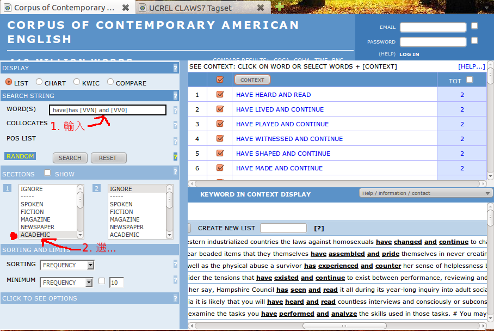494x331 pixels.
Task: Switch to UCREL CLAWS7 Tagset tab
Action: click(x=190, y=8)
